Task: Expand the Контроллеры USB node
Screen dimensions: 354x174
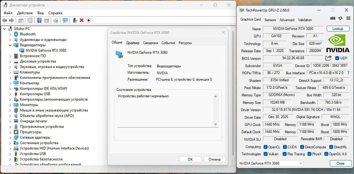Action: (x=10, y=94)
